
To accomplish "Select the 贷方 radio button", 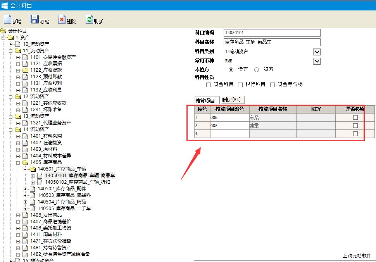I will (x=257, y=70).
